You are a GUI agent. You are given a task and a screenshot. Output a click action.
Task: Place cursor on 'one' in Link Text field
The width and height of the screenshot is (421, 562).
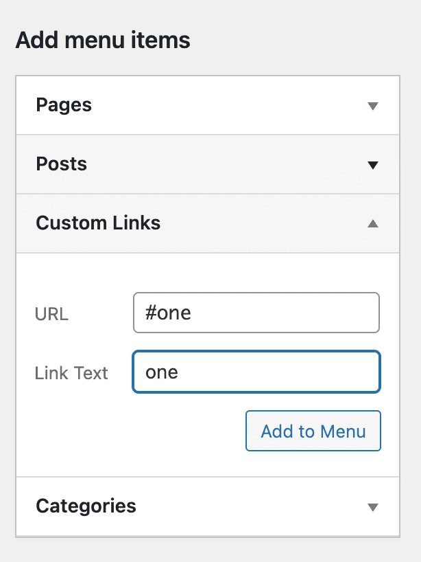click(162, 372)
